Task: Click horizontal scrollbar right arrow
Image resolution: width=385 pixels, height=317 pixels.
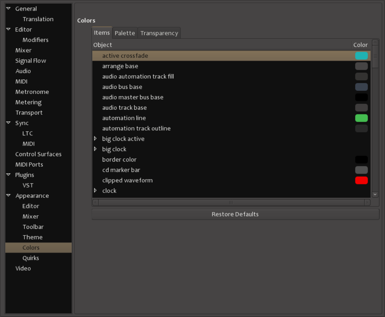Action: click(367, 203)
